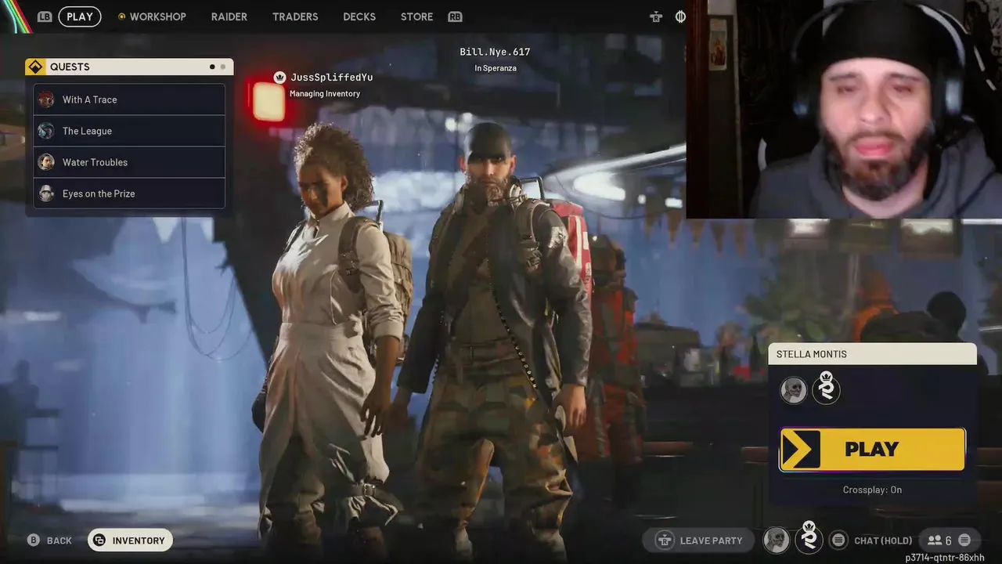Screen dimensions: 1002x564
Task: Open the Eyes on the Prize quest
Action: tap(129, 193)
